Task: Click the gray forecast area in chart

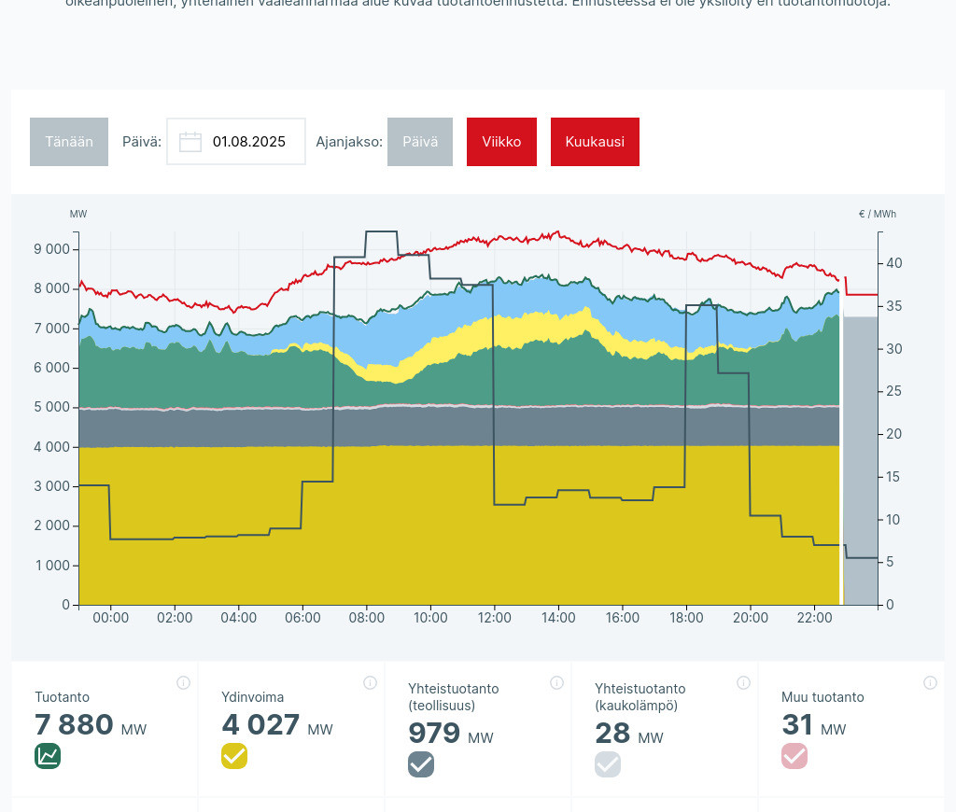Action: tap(860, 467)
